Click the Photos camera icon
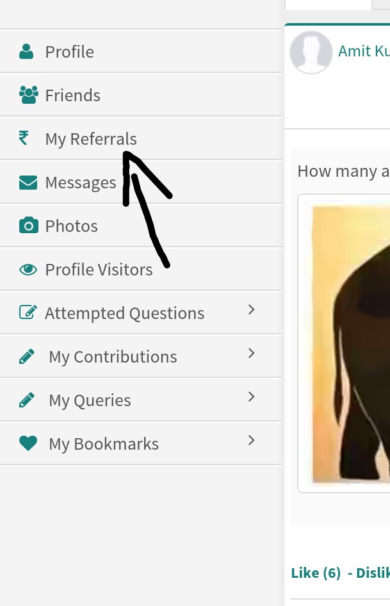Image resolution: width=390 pixels, height=606 pixels. coord(28,225)
